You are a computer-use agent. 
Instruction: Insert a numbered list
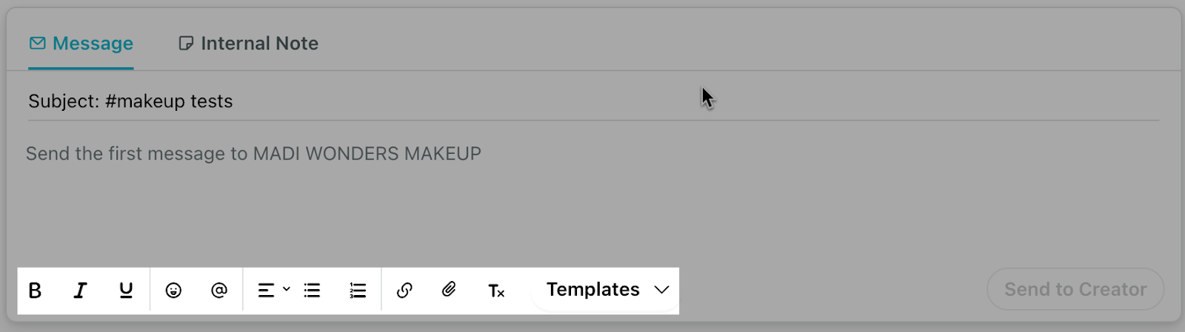click(358, 291)
